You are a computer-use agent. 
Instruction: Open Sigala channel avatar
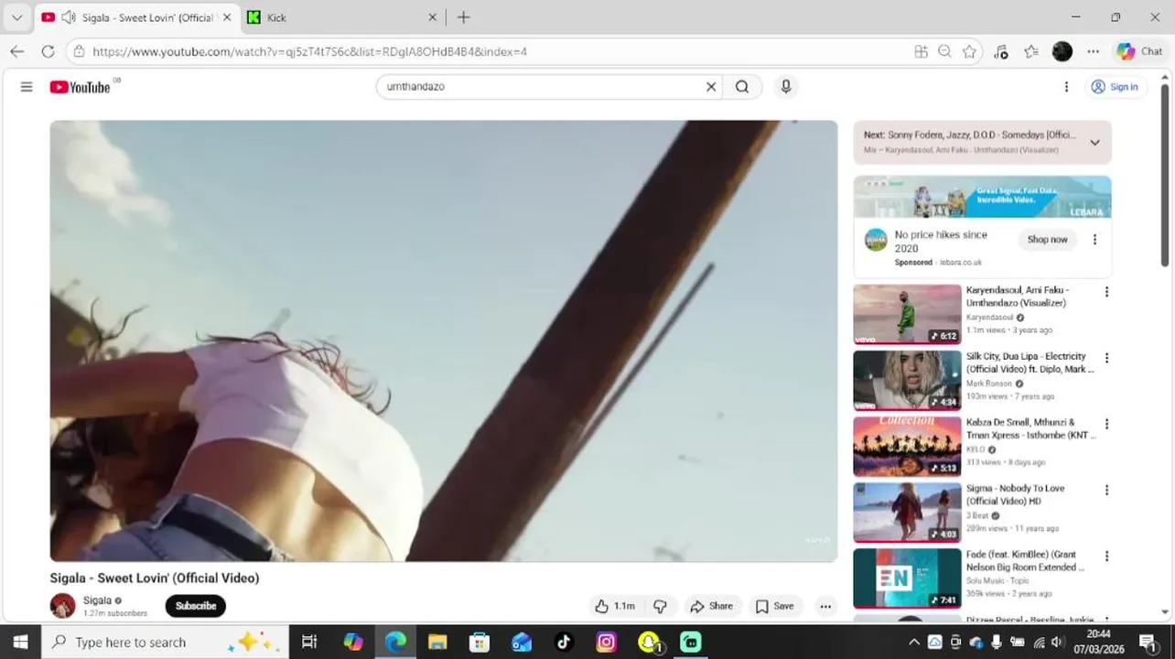tap(62, 606)
